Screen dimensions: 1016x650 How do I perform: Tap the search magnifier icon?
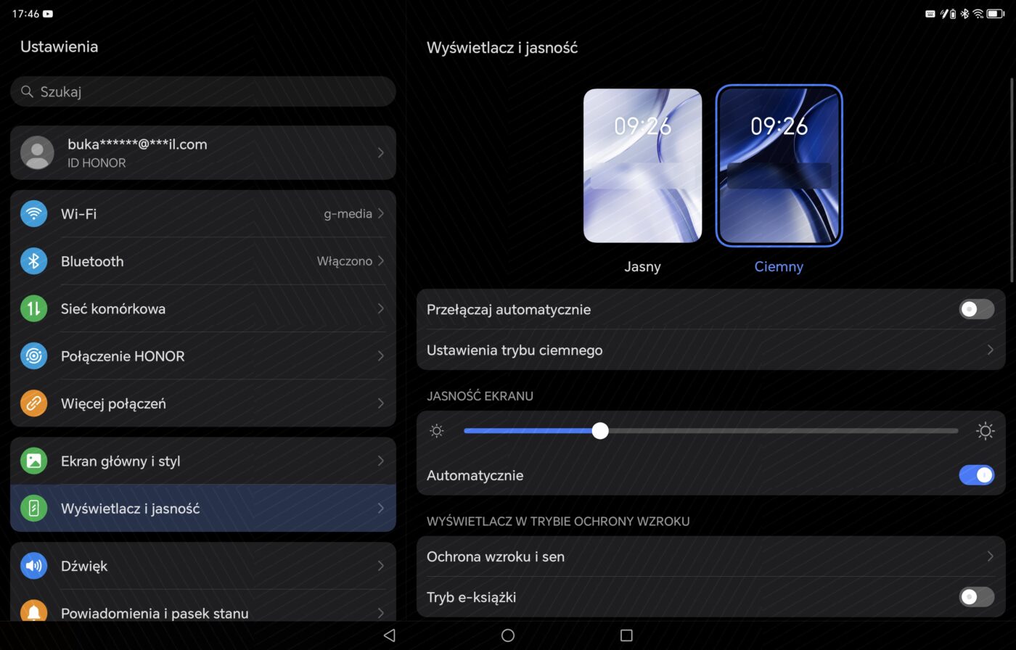point(27,91)
